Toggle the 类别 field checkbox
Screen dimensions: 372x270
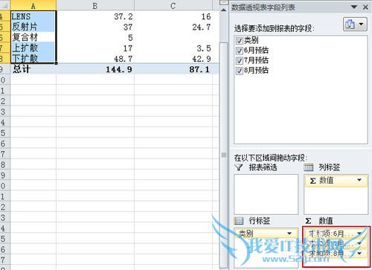[240, 41]
